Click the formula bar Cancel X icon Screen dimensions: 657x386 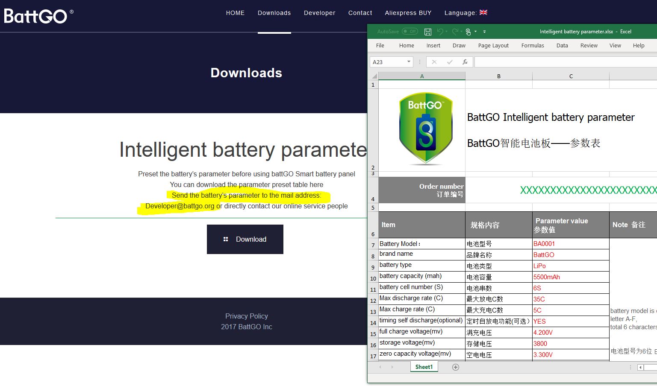(x=434, y=62)
